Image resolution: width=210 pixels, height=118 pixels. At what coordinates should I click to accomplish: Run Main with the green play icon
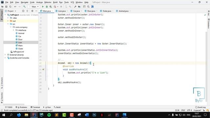tap(43, 7)
